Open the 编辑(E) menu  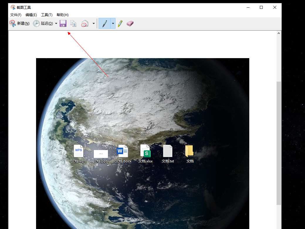click(31, 15)
